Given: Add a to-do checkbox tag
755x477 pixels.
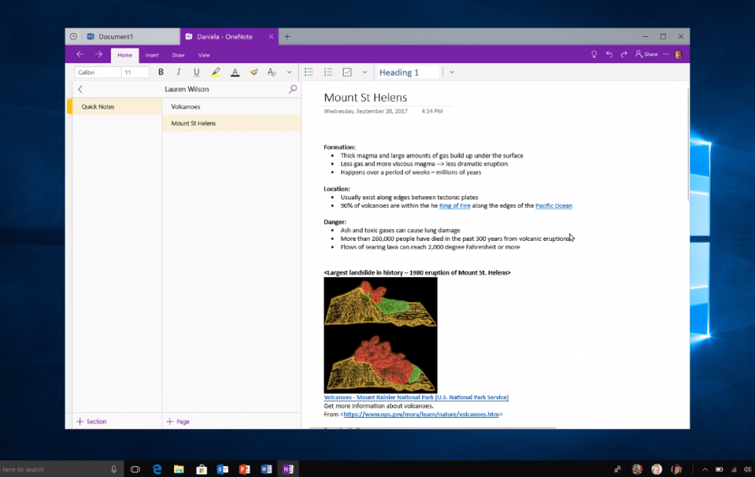Looking at the screenshot, I should pyautogui.click(x=347, y=72).
